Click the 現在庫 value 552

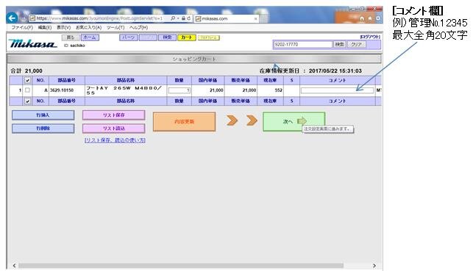[279, 90]
